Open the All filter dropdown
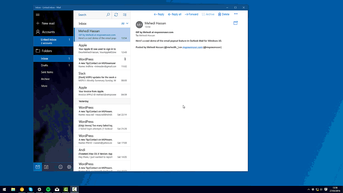Screen dimensions: 343x193 click(124, 23)
